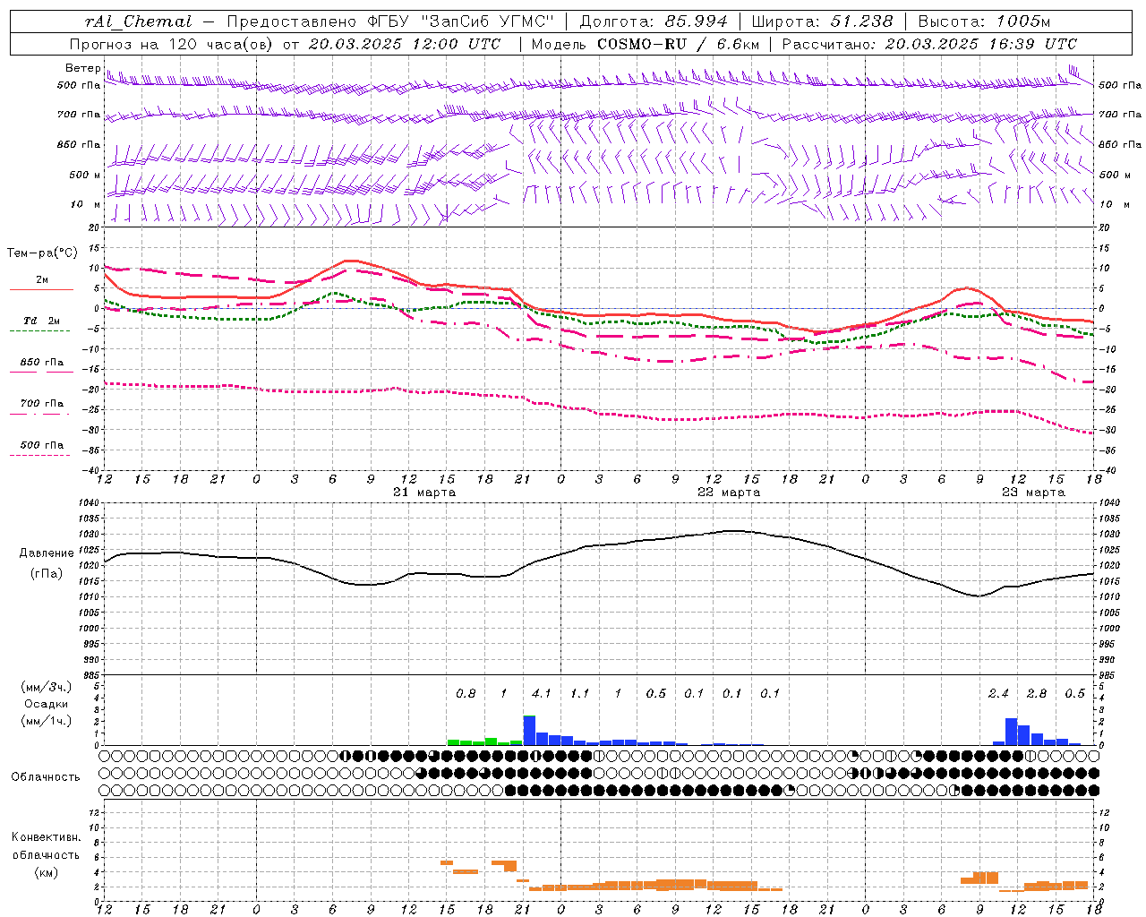Click "10 м" wind level label on left

(x=85, y=204)
